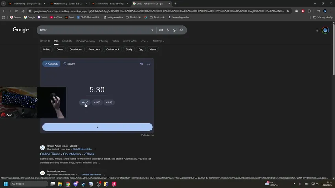
Task: Open Discord from the taskbar
Action: [76, 184]
